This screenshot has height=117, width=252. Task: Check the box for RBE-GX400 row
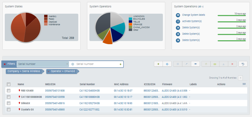tap(9, 91)
